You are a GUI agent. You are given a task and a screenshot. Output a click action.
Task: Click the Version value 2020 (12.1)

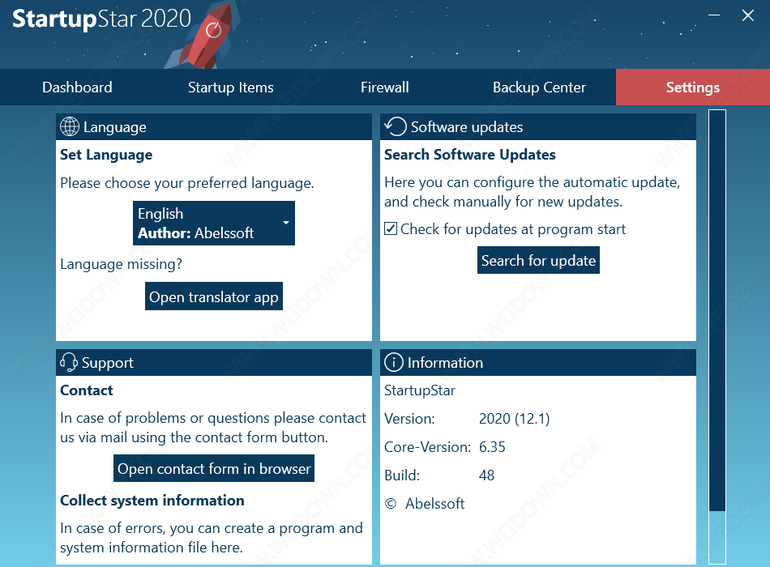coord(514,419)
